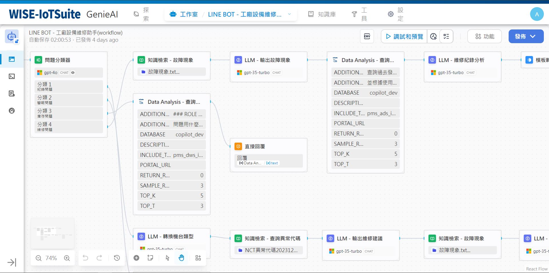
Task: Open the 設定 settings tab
Action: click(396, 14)
